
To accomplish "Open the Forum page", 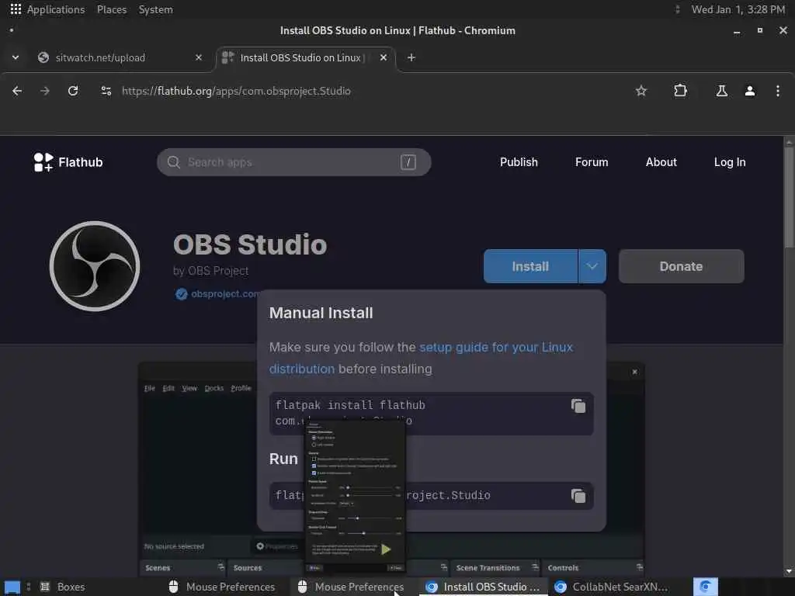I will point(592,162).
